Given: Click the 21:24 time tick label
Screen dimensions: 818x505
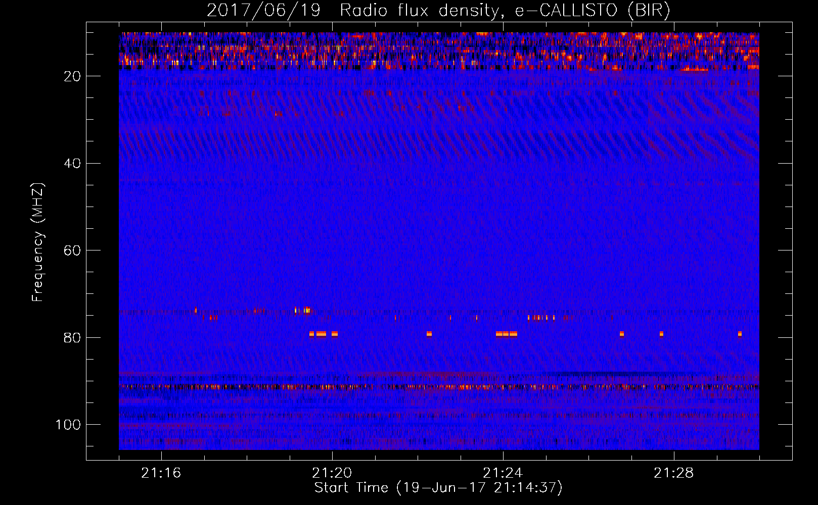Looking at the screenshot, I should [x=503, y=473].
